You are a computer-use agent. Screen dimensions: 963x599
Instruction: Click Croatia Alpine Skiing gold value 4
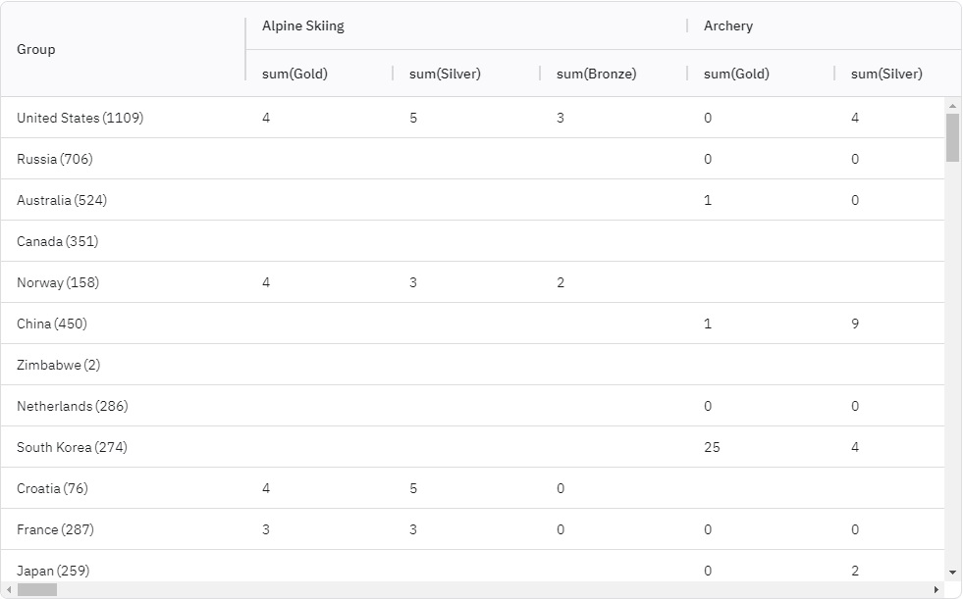[x=266, y=488]
